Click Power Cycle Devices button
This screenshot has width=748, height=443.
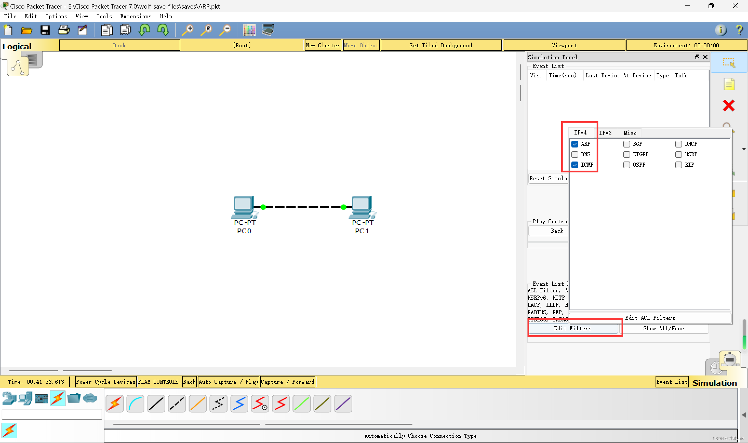coord(106,382)
